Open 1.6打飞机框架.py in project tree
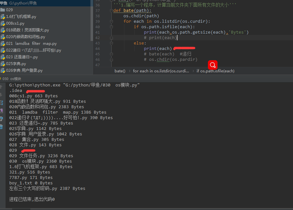 (x=21, y=17)
